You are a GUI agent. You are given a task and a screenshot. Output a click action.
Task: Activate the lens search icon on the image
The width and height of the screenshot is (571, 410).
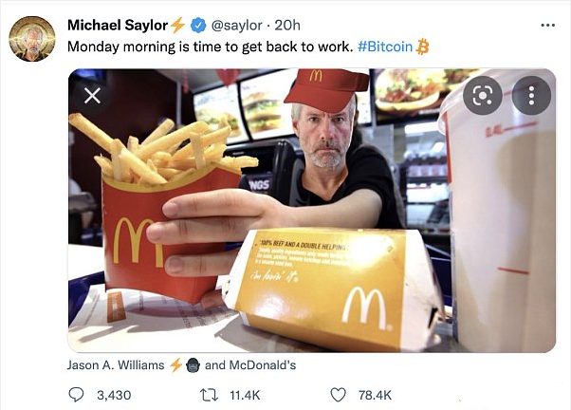pos(483,96)
